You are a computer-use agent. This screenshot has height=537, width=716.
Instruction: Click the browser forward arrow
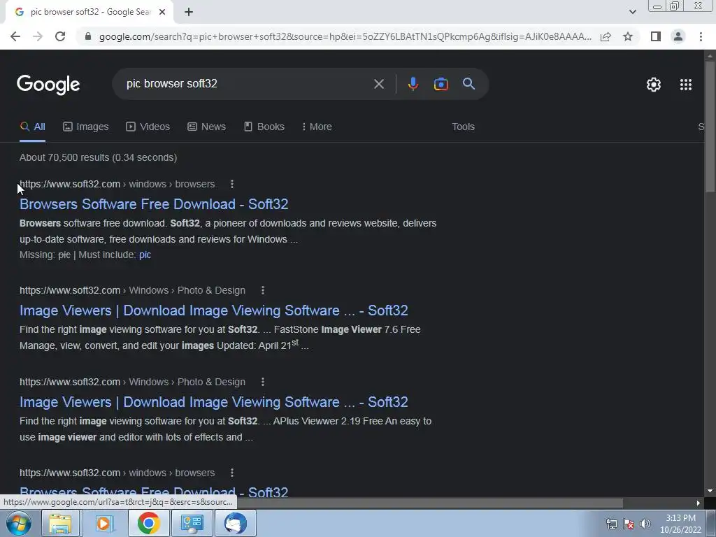(x=38, y=36)
